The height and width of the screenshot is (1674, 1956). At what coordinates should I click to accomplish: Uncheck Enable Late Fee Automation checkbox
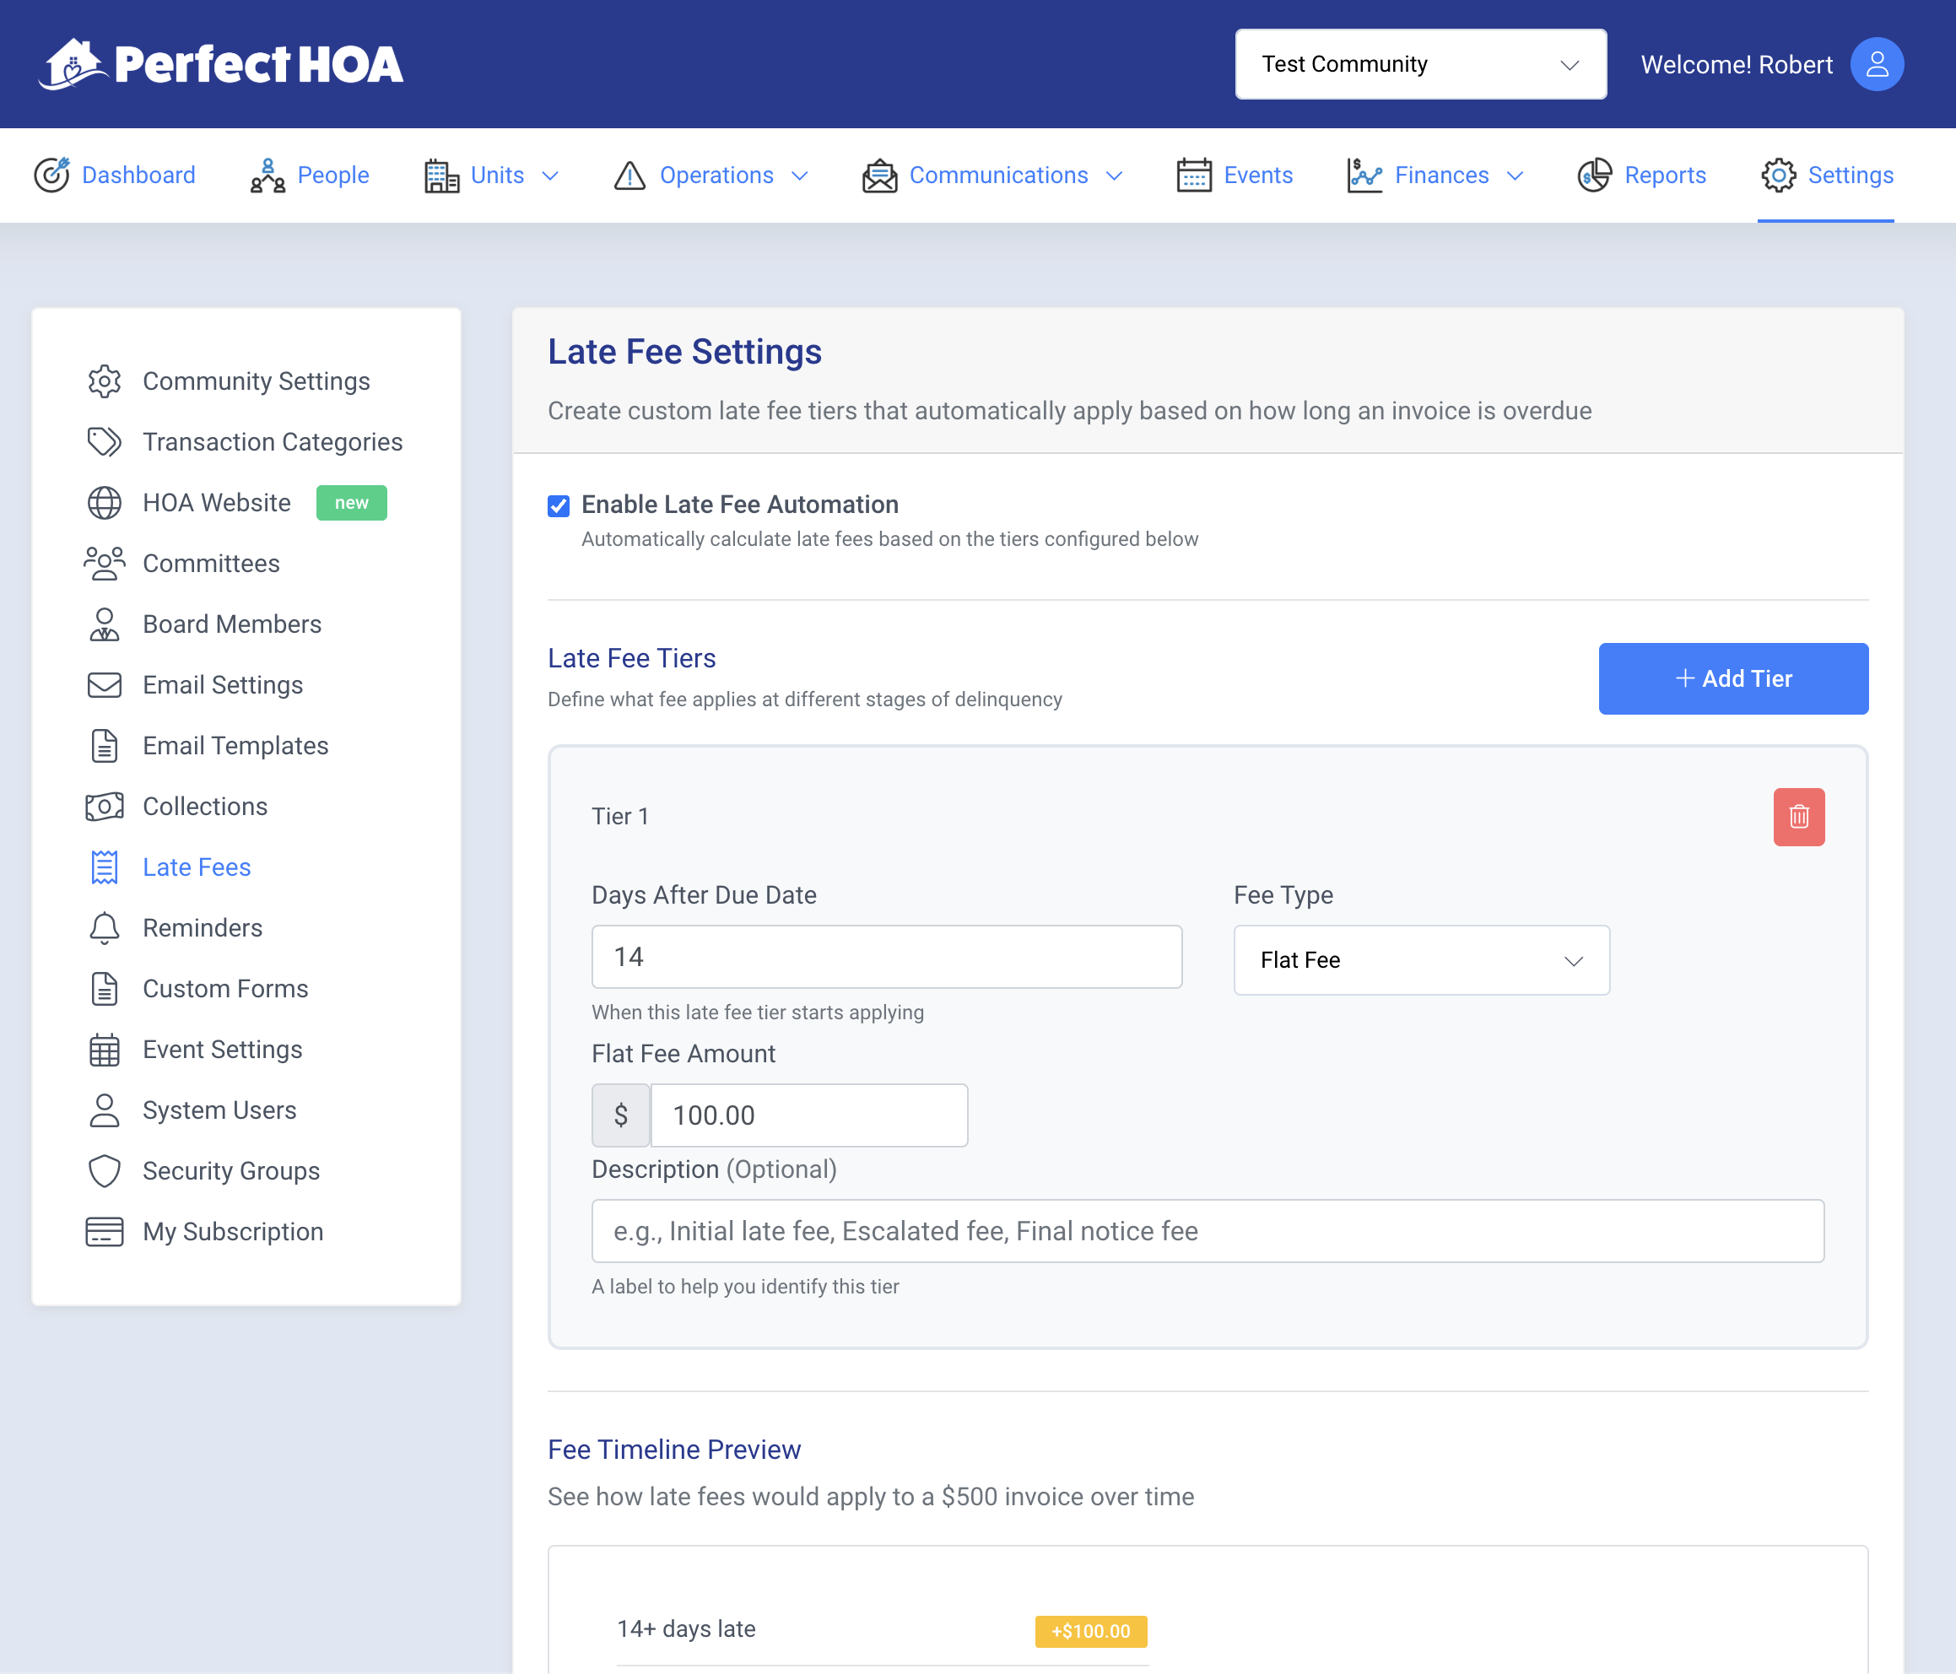pos(559,506)
